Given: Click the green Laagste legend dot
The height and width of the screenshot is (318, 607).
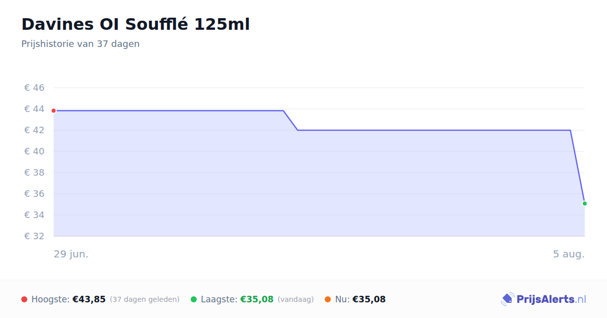Looking at the screenshot, I should point(194,299).
